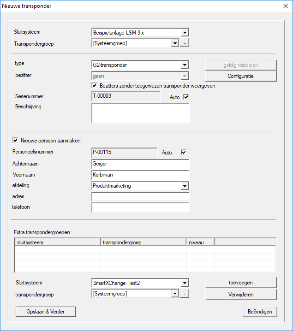Toggle Auto checkbox for Personeelsnummer
Screen dimensions: 293x331
coord(184,152)
